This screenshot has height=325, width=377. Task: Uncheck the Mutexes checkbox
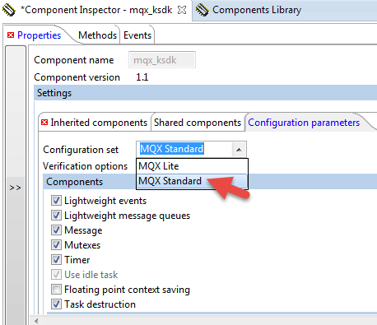coord(56,245)
